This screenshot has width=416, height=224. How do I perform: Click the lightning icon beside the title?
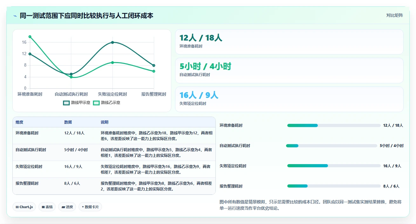point(15,16)
